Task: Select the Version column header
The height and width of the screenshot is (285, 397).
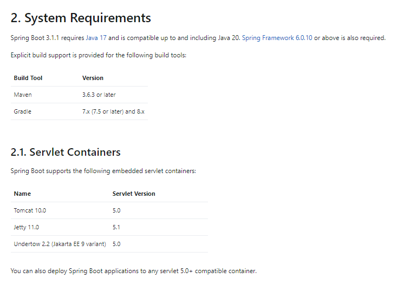Action: click(x=93, y=78)
